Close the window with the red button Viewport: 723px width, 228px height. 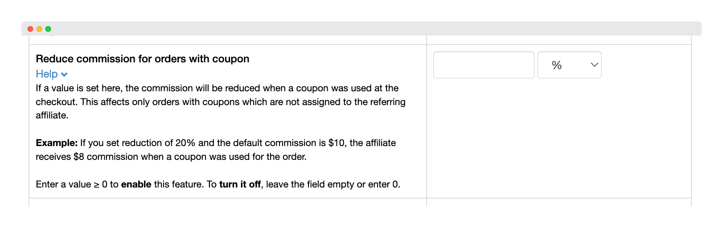30,29
